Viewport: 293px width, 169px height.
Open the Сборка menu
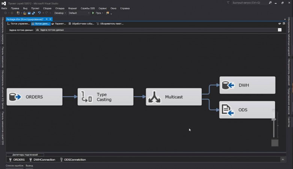click(x=47, y=8)
